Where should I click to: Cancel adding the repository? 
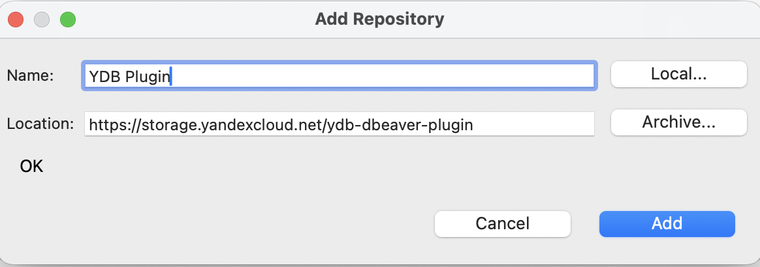coord(503,223)
